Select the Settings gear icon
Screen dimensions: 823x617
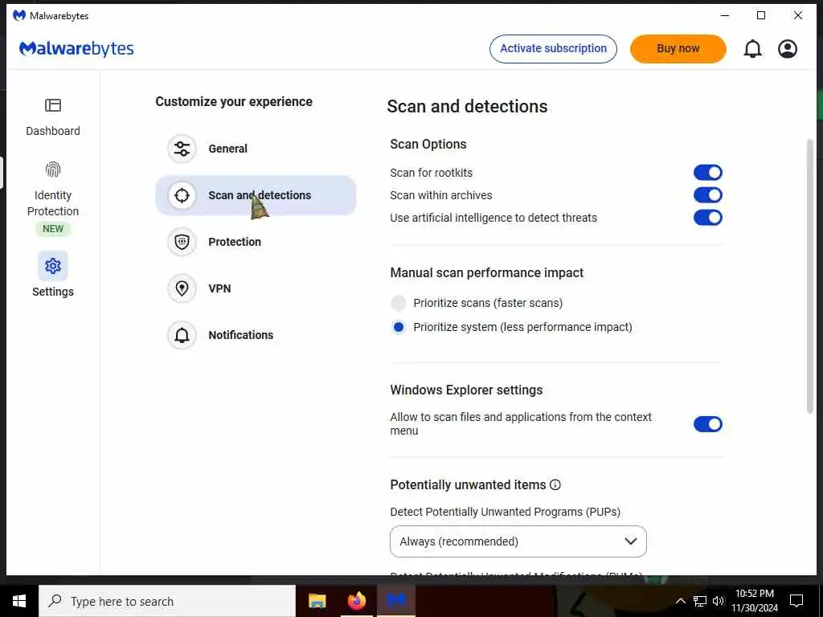coord(53,266)
